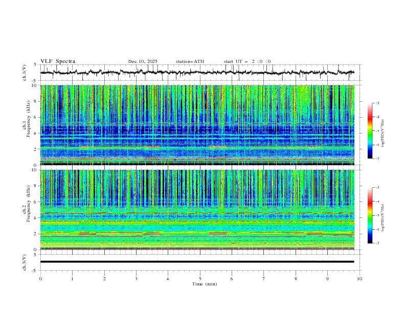Click the "-3" tick on upper colorbar

(x=377, y=103)
